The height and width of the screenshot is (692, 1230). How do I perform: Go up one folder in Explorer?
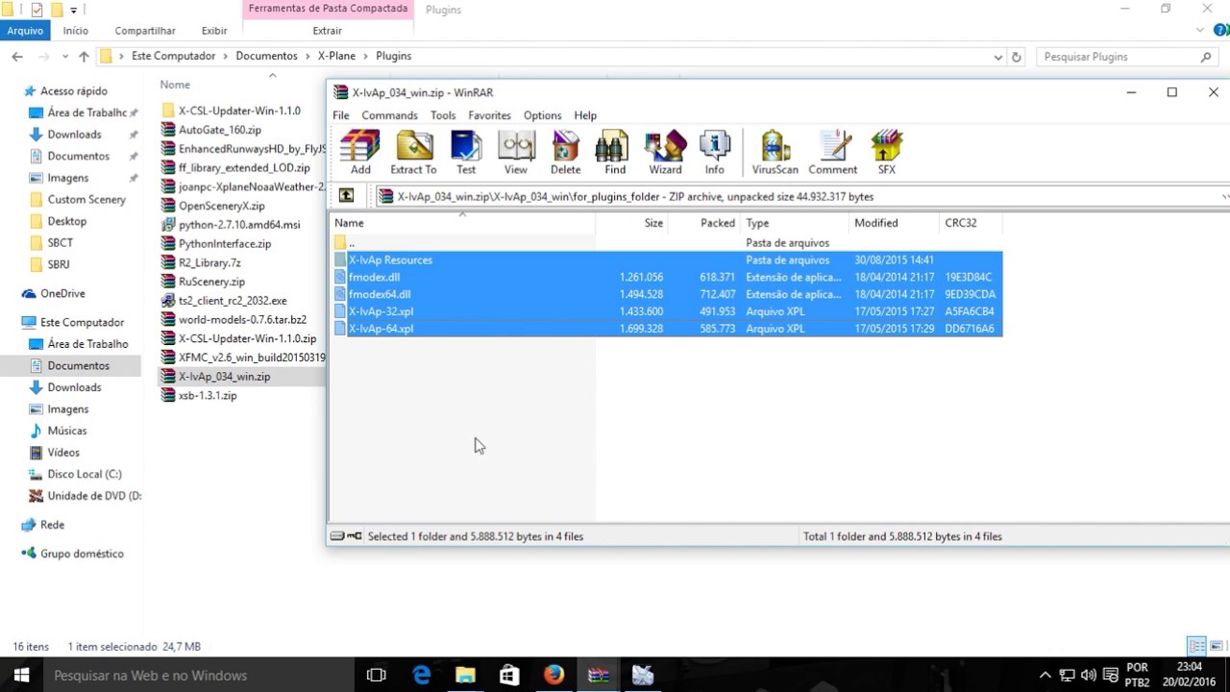84,57
